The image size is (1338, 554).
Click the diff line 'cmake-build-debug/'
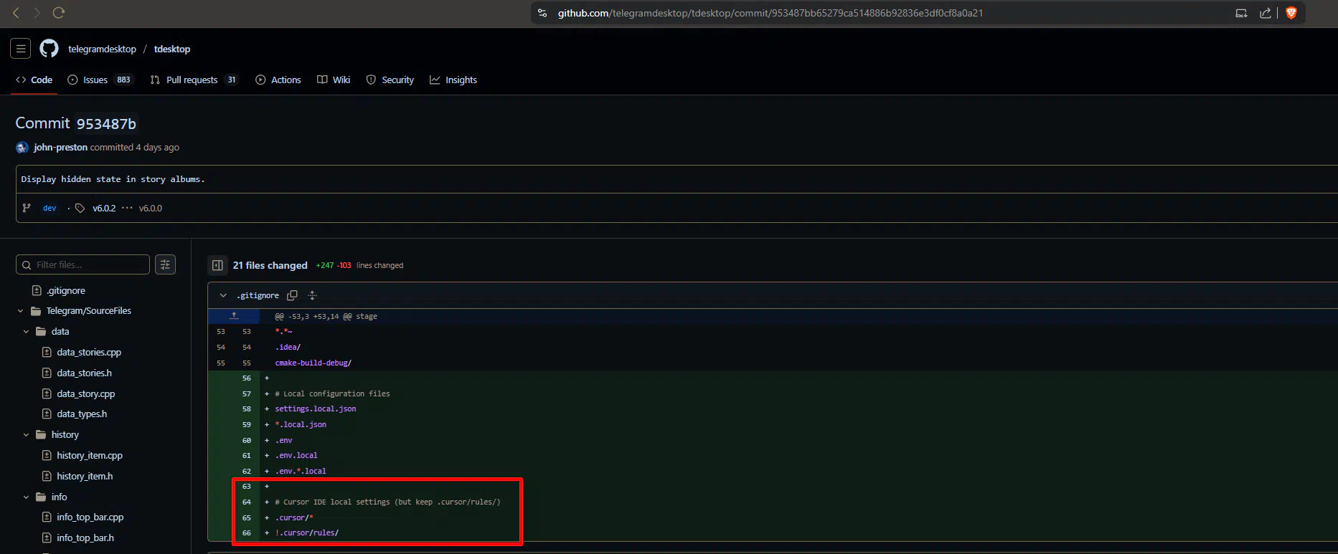pyautogui.click(x=313, y=363)
